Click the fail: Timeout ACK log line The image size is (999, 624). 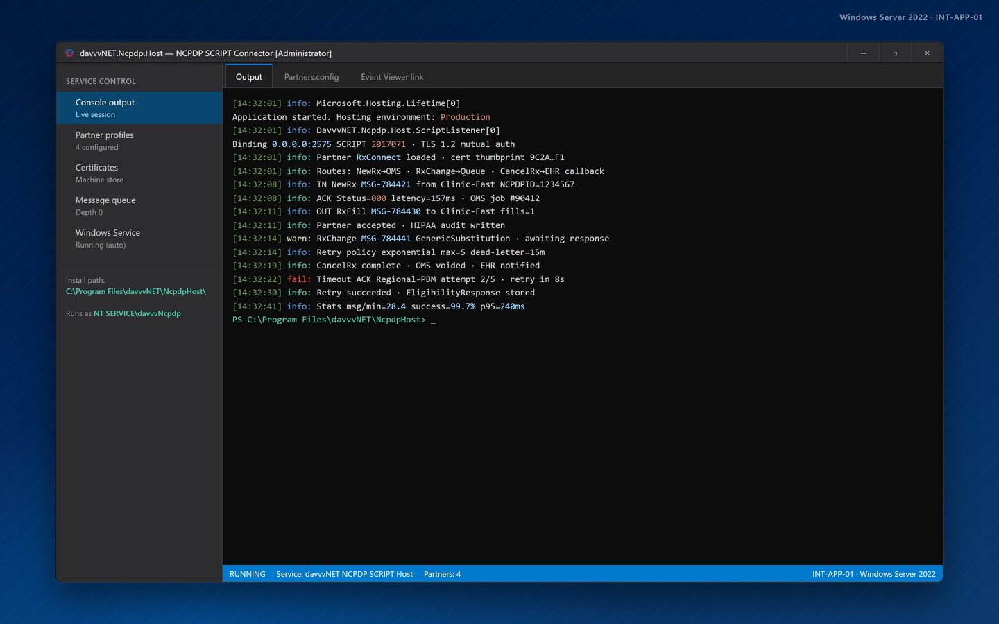coord(398,279)
